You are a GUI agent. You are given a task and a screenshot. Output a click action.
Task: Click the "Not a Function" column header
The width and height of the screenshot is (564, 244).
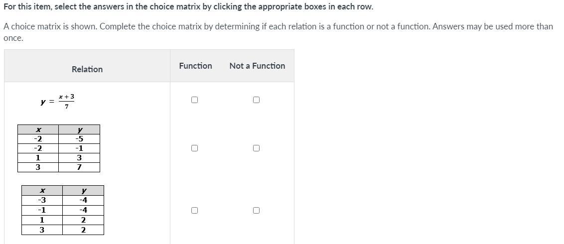pos(257,66)
